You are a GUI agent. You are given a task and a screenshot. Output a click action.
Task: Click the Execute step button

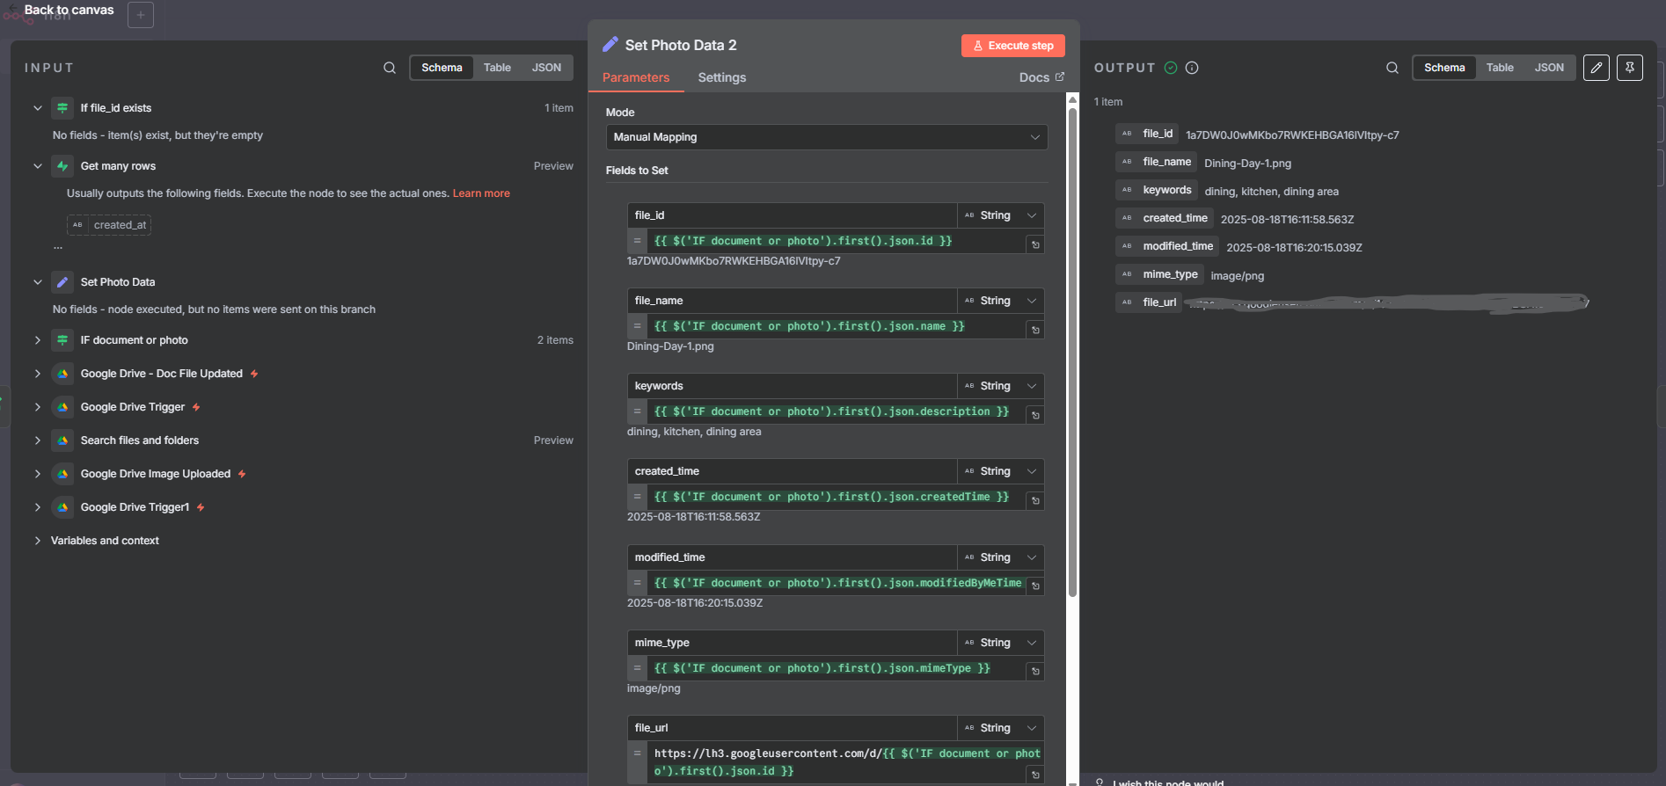[x=1012, y=46]
